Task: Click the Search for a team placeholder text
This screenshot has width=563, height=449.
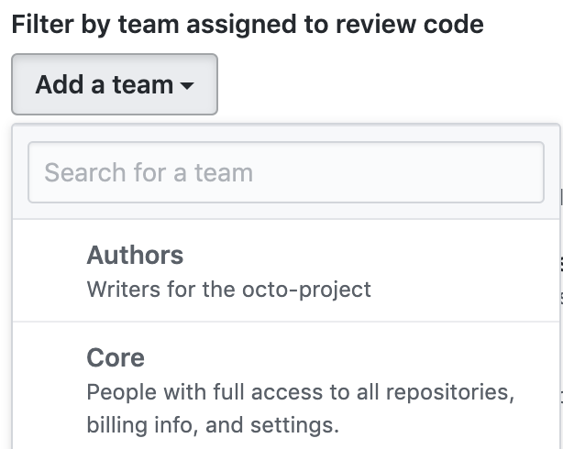Action: pos(149,172)
